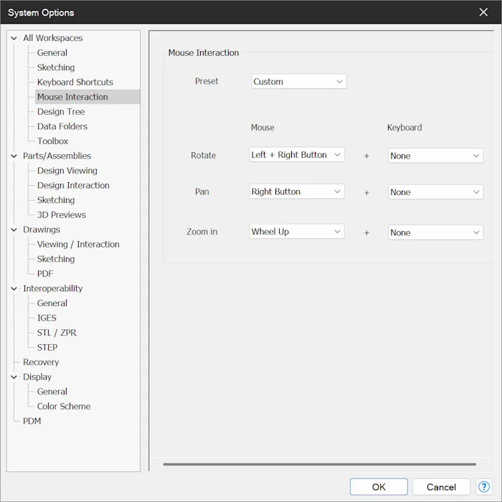This screenshot has height=502, width=502.
Task: Collapse the Display tree node
Action: pyautogui.click(x=14, y=376)
